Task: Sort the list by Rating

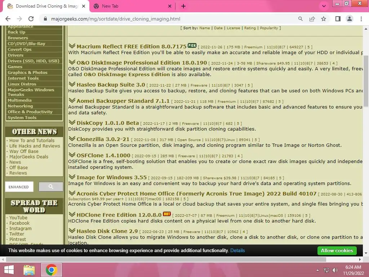Action: 250,28
